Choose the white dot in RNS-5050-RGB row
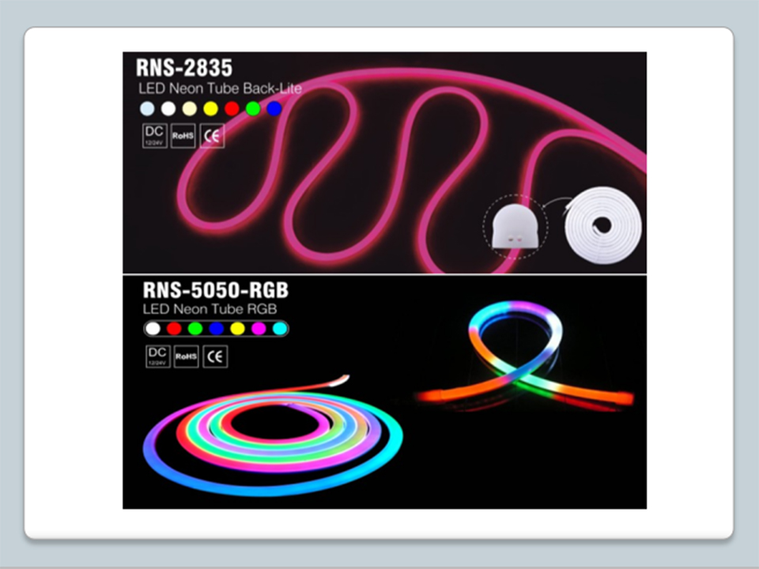Screen dimensions: 759x569 [x=153, y=328]
